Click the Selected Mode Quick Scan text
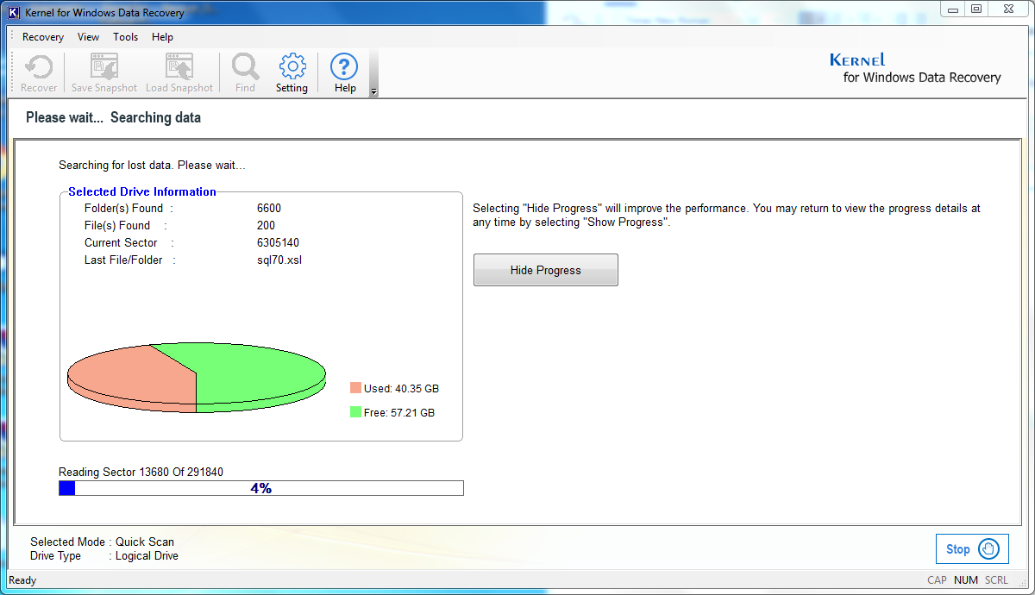1035x595 pixels. tap(102, 542)
